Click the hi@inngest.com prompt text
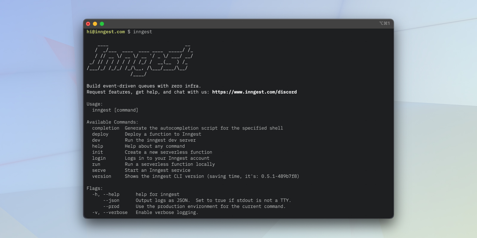The image size is (477, 238). pyautogui.click(x=106, y=32)
